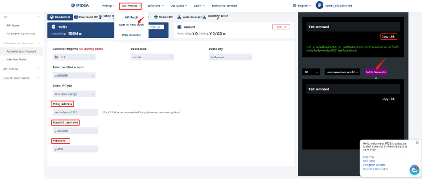Choose Web Unlocker from dropdown menu

tap(131, 35)
